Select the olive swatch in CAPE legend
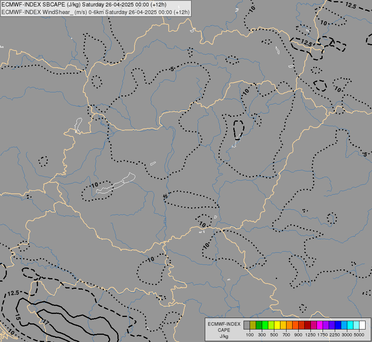The height and width of the screenshot is (342, 372). pyautogui.click(x=253, y=325)
